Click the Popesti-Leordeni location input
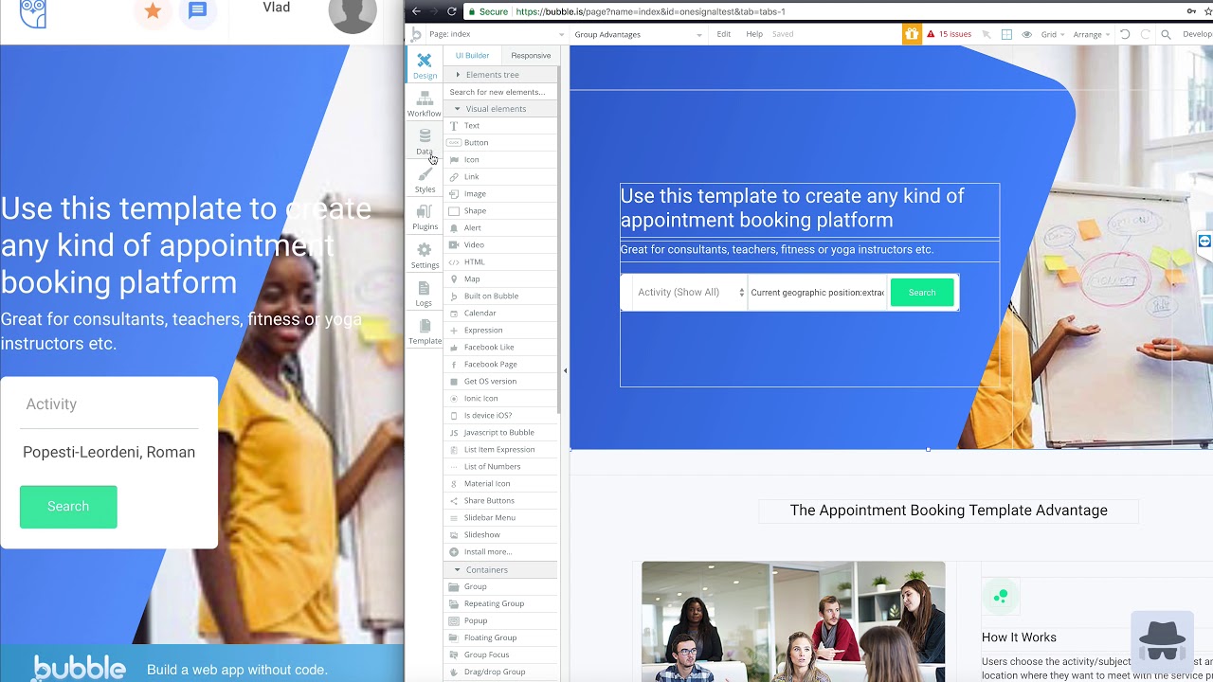This screenshot has width=1213, height=682. (x=109, y=453)
